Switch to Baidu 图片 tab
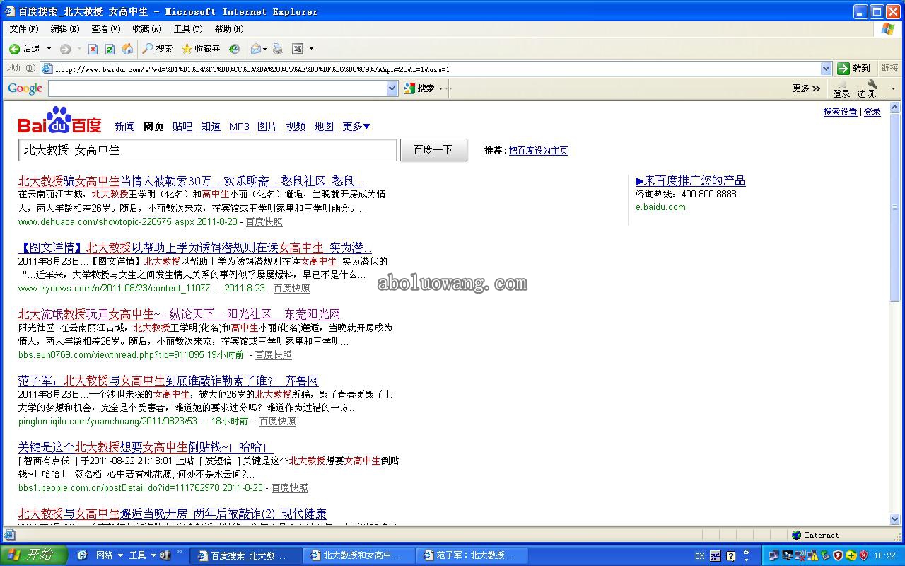 pos(267,127)
